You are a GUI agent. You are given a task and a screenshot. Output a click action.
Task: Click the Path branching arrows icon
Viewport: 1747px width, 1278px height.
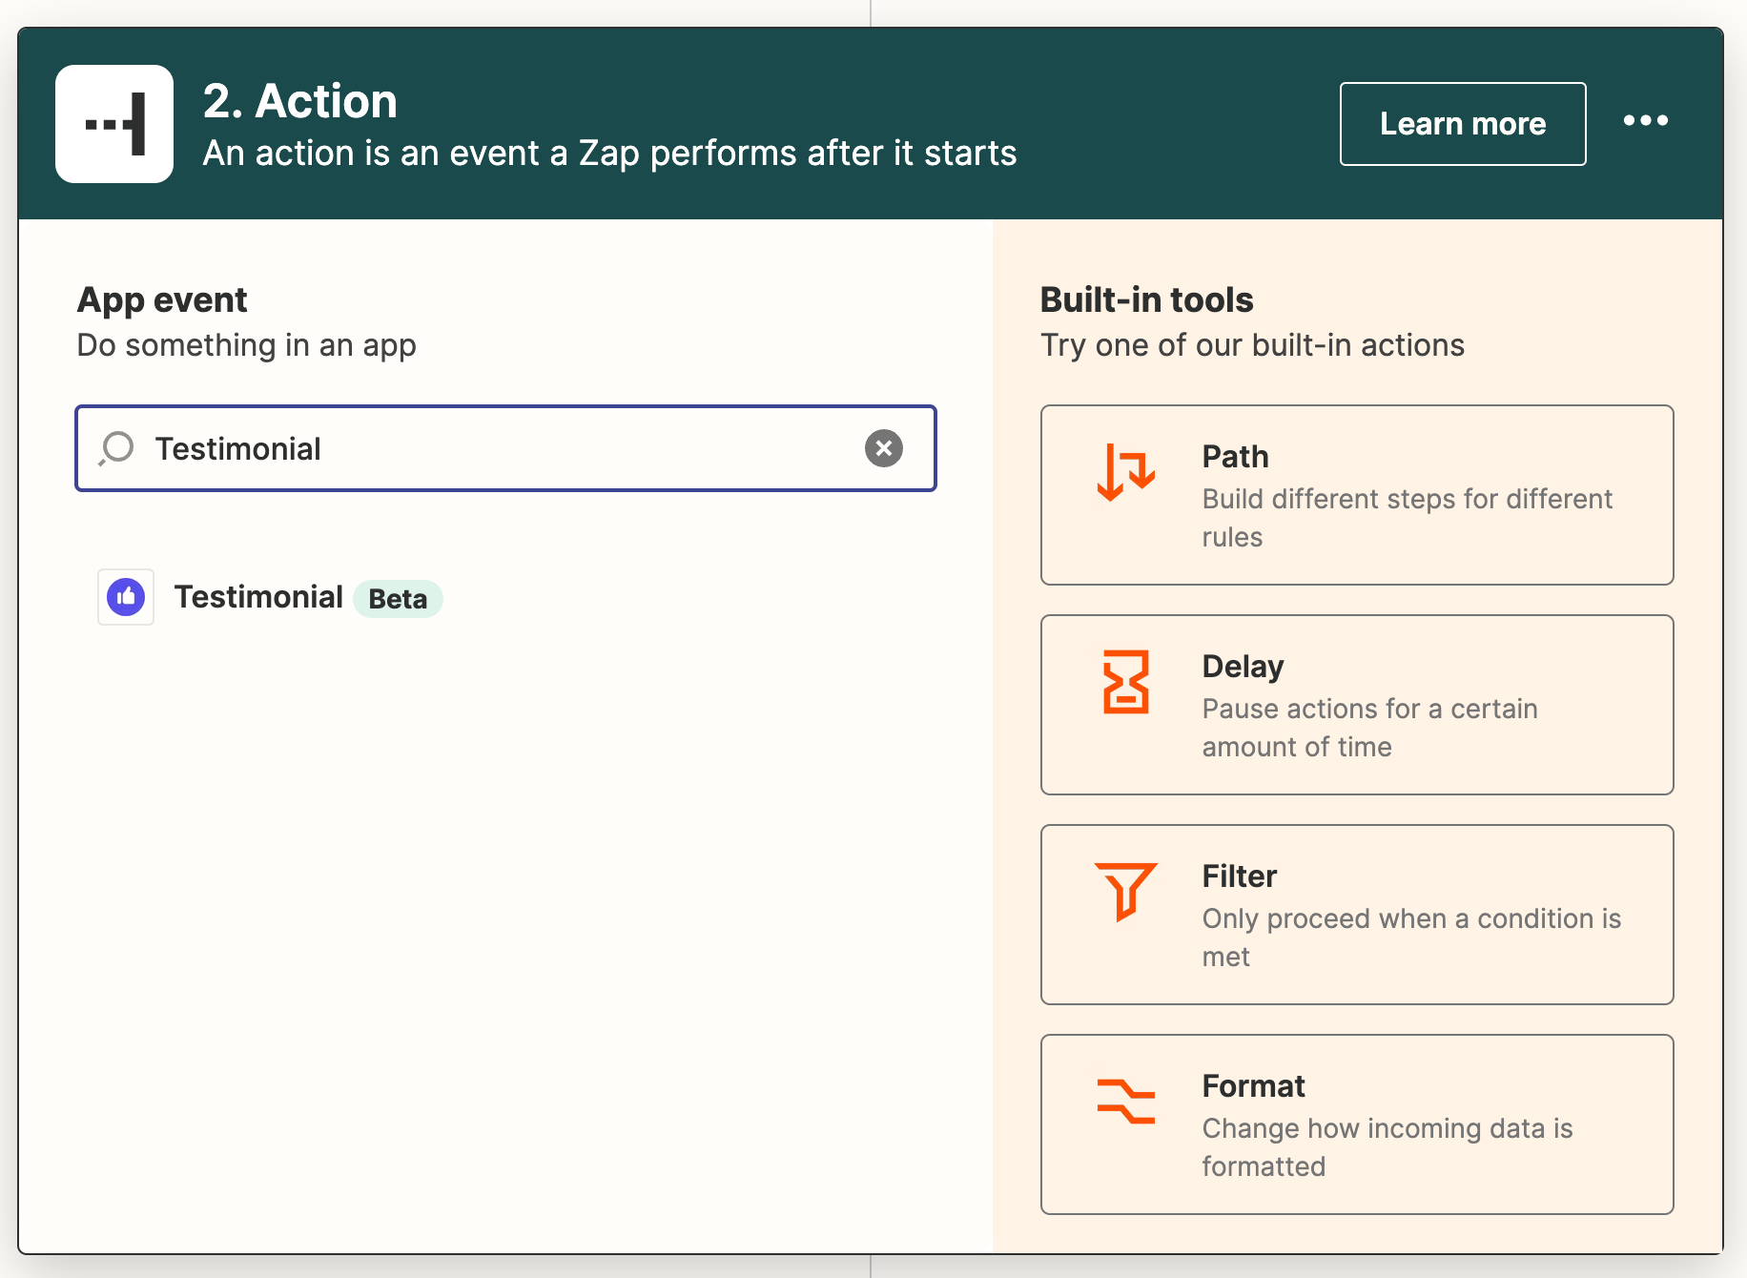pyautogui.click(x=1125, y=472)
